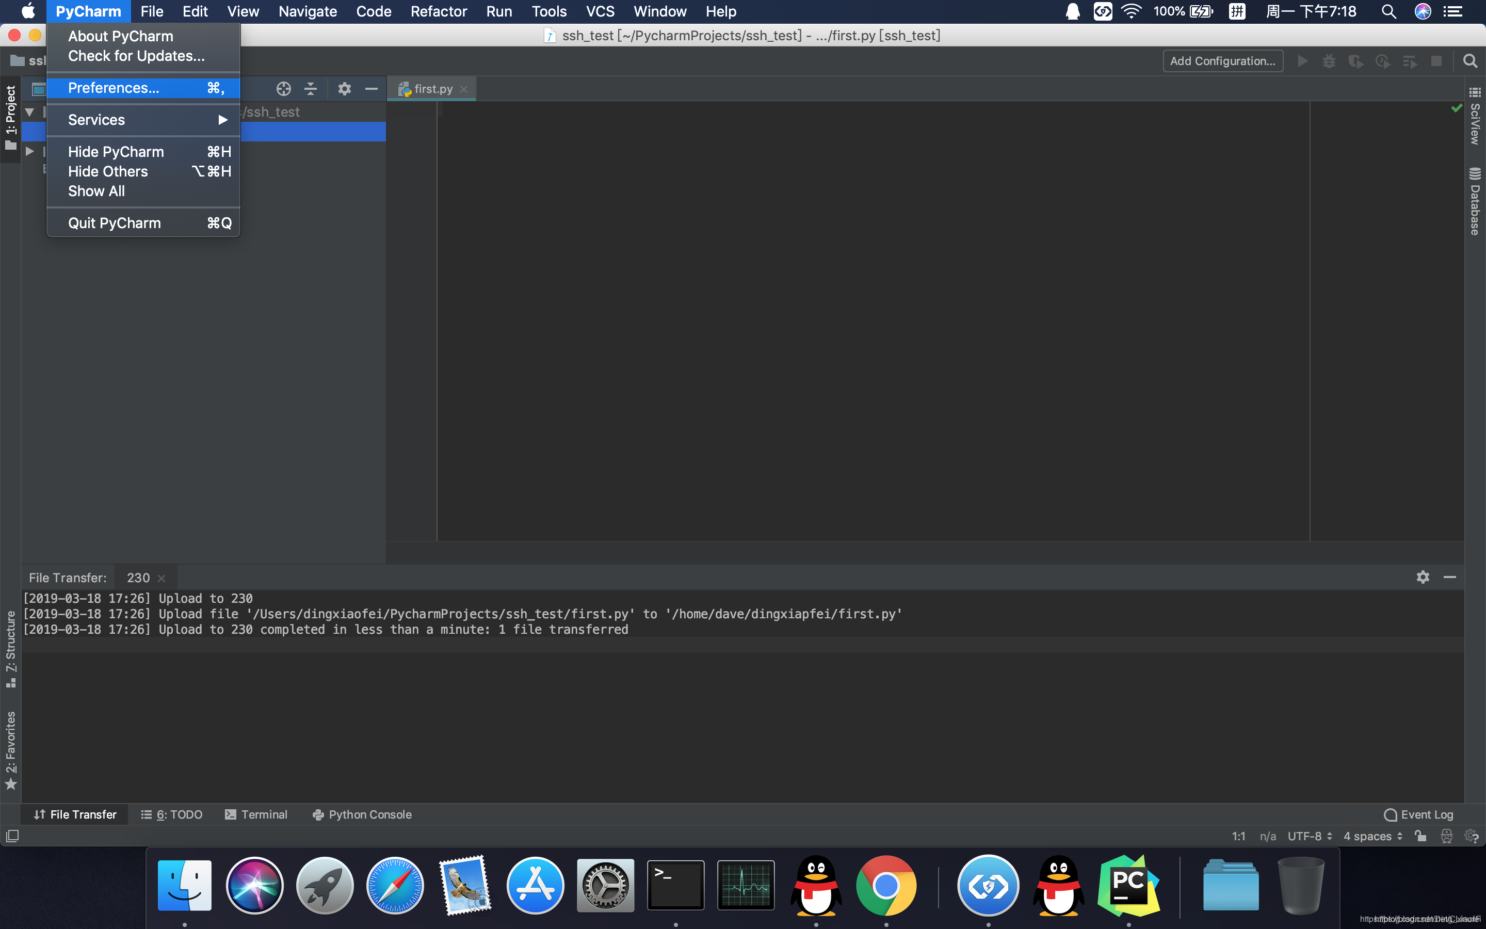Open Python Console panel
Screen dimensions: 1486x929
pyautogui.click(x=363, y=814)
